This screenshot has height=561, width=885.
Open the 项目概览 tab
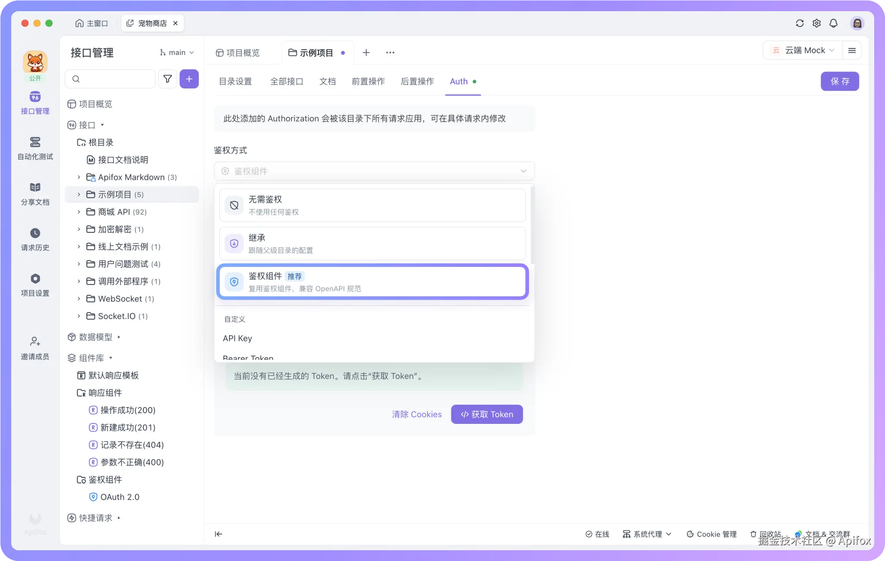tap(238, 52)
